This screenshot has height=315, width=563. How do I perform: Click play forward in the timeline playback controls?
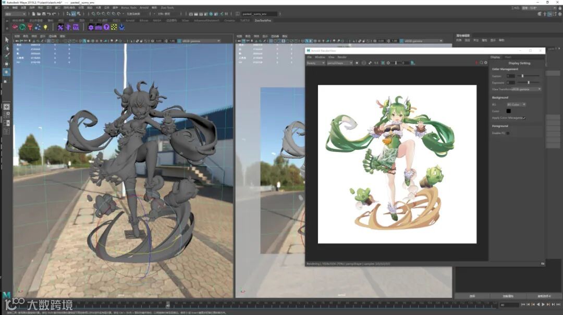pyautogui.click(x=543, y=305)
